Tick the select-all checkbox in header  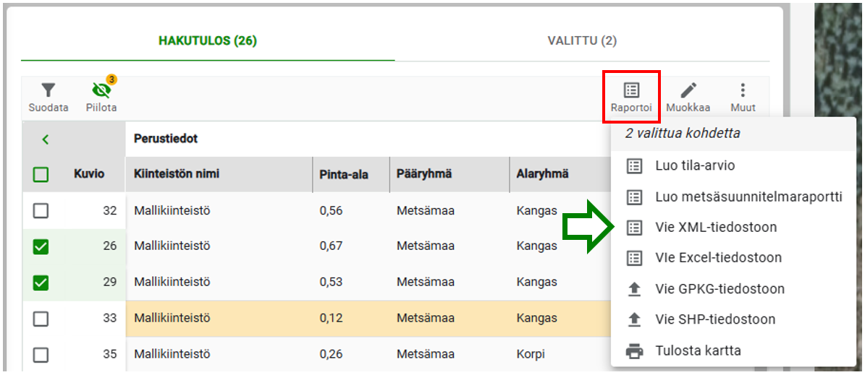(x=41, y=175)
